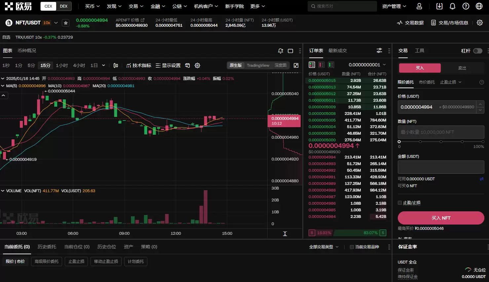This screenshot has height=282, width=489.
Task: Click the quantity percentage slider handle
Action: tap(399, 142)
